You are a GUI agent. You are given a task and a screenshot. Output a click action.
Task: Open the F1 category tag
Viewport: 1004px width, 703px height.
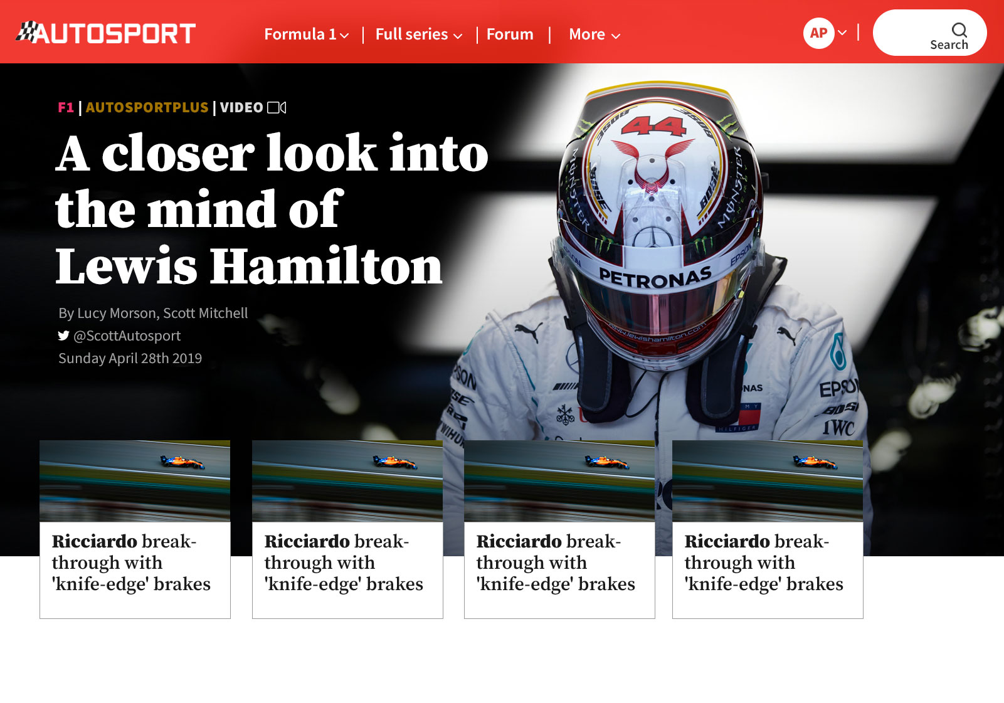(x=66, y=107)
